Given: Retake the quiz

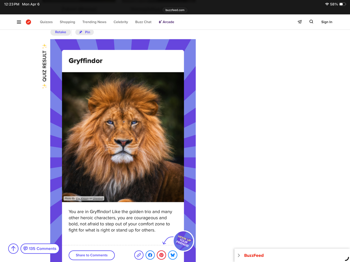Looking at the screenshot, I should [x=60, y=32].
